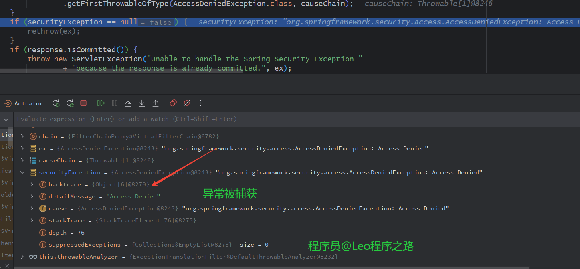Viewport: 580px width, 269px height.
Task: Select the suppressedExceptions field row
Action: coord(297,245)
